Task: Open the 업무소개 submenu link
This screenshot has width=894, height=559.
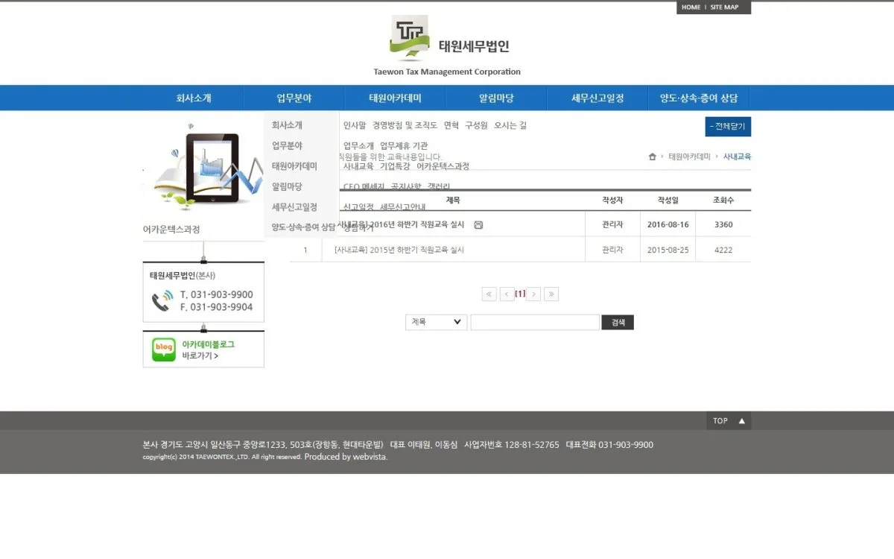Action: pyautogui.click(x=358, y=146)
